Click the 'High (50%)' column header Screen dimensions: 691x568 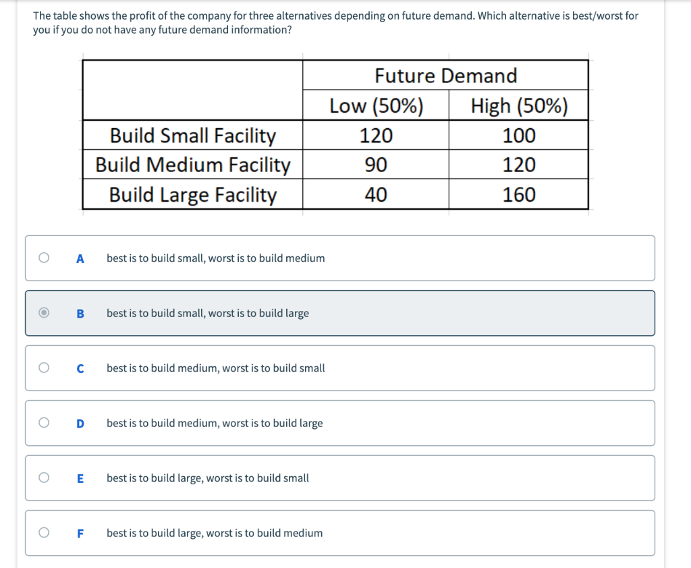pos(518,105)
